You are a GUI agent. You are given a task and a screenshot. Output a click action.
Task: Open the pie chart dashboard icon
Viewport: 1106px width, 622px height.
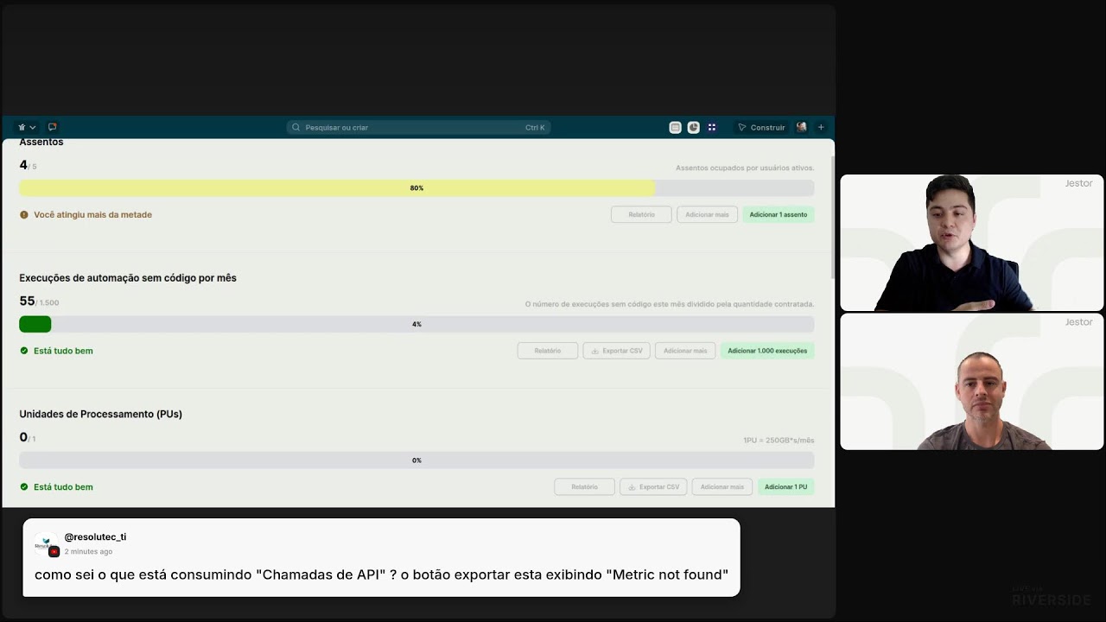coord(693,127)
